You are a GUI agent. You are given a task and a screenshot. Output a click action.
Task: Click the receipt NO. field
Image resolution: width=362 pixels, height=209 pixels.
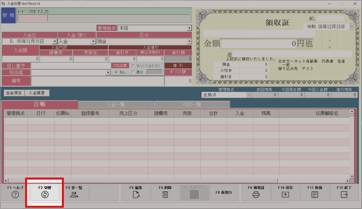(330, 19)
